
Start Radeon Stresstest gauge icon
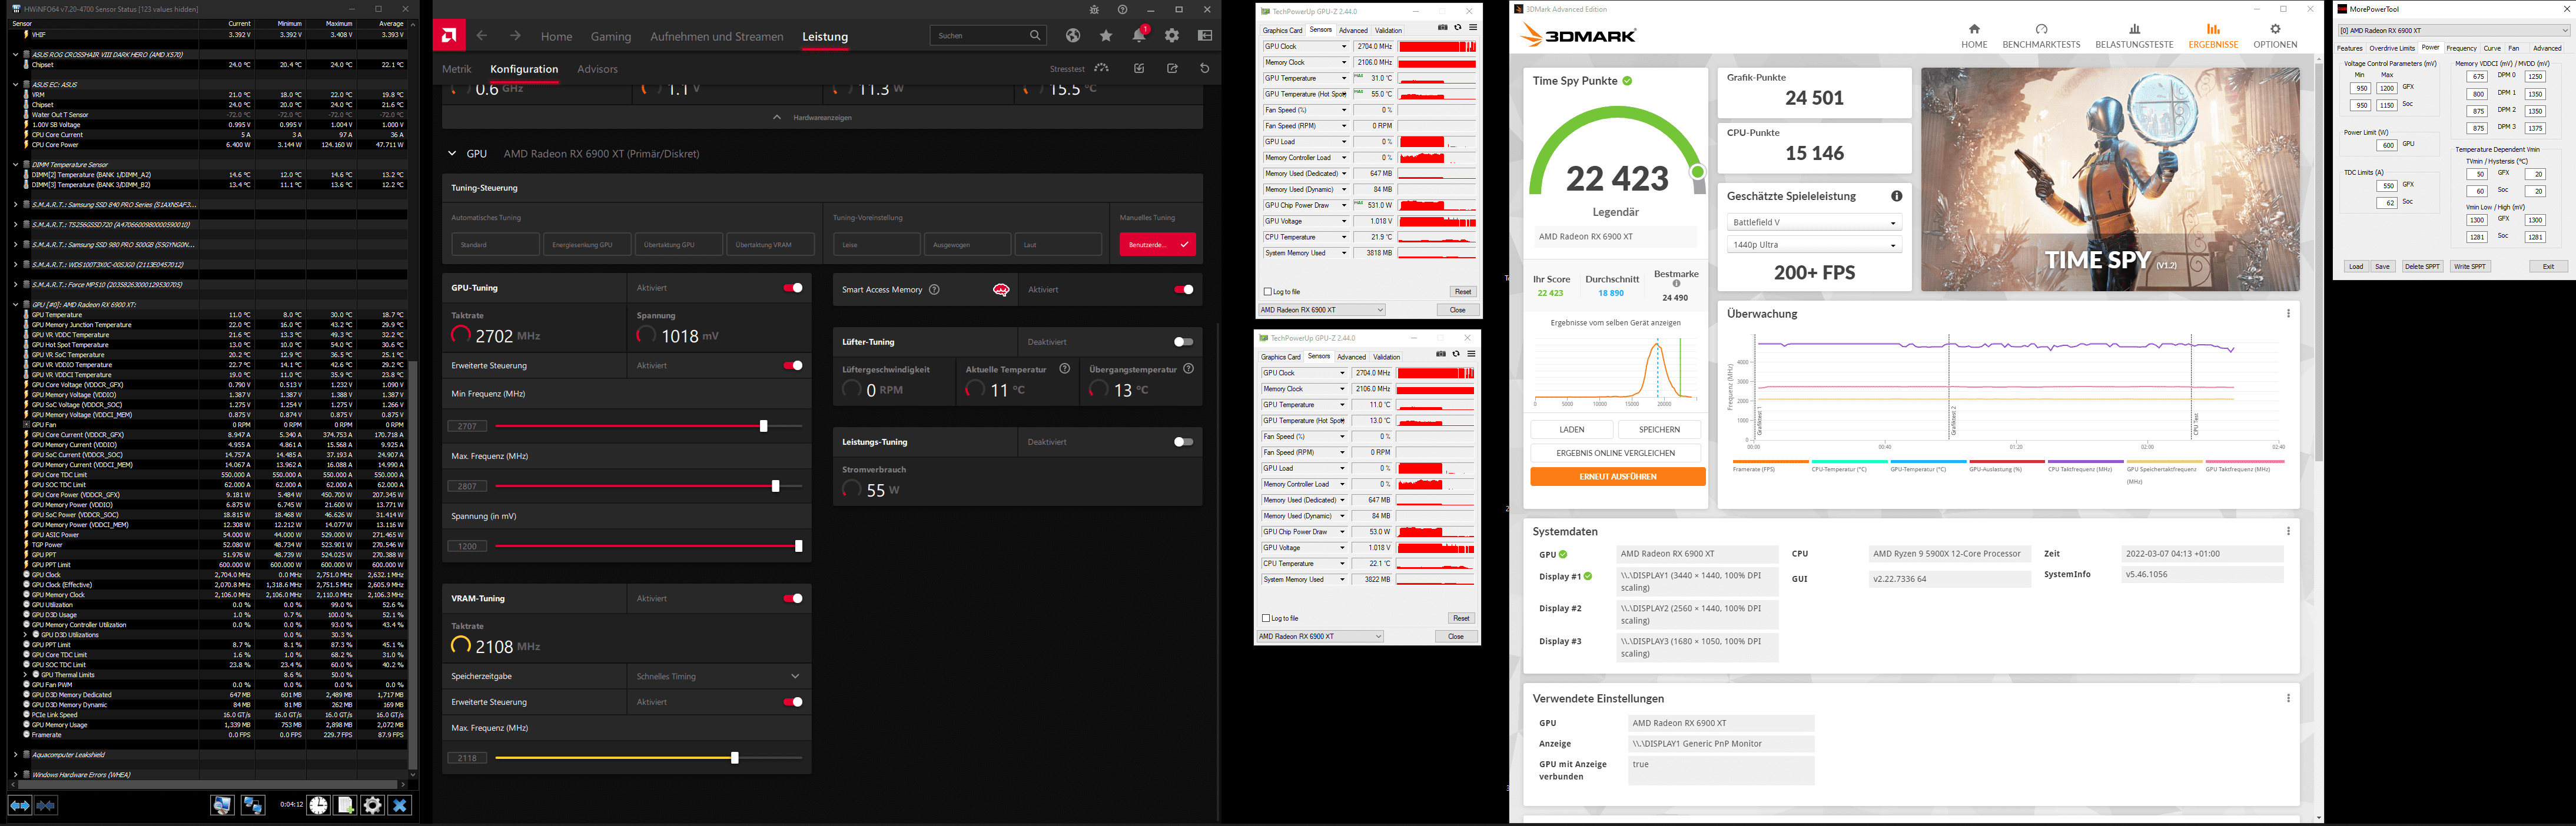(x=1101, y=68)
